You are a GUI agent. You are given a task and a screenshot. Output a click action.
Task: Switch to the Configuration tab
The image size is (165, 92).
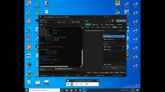click(x=49, y=70)
